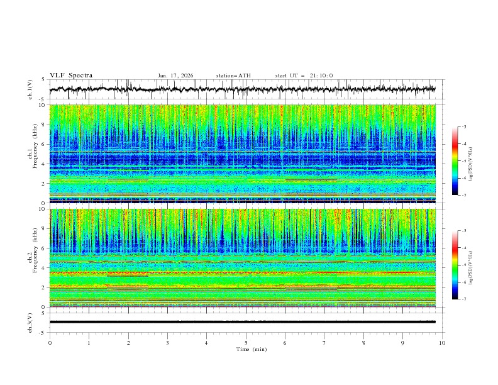Click the 'start UT = 21:10:0' label
This screenshot has width=498, height=385.
tap(304, 75)
